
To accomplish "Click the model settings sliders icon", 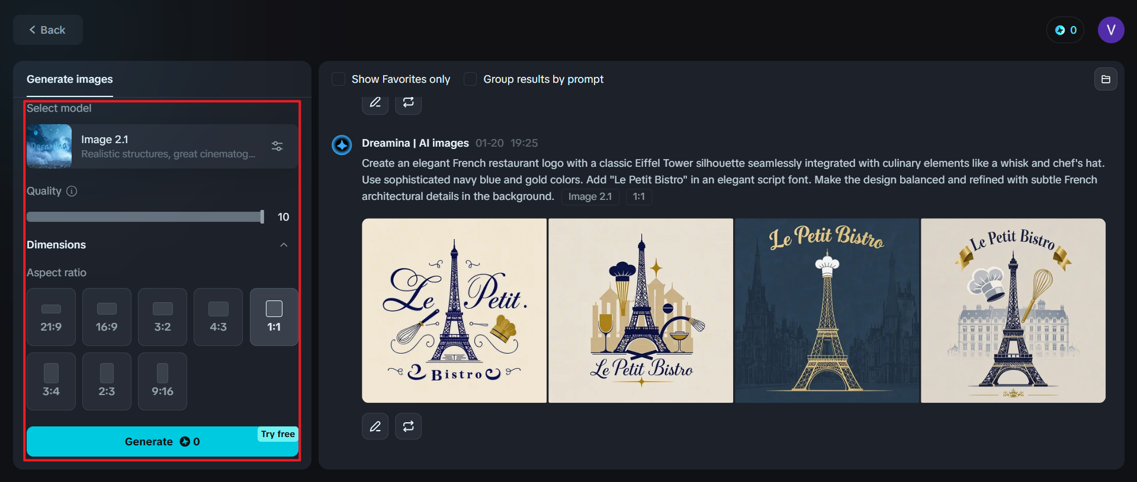I will pyautogui.click(x=277, y=146).
